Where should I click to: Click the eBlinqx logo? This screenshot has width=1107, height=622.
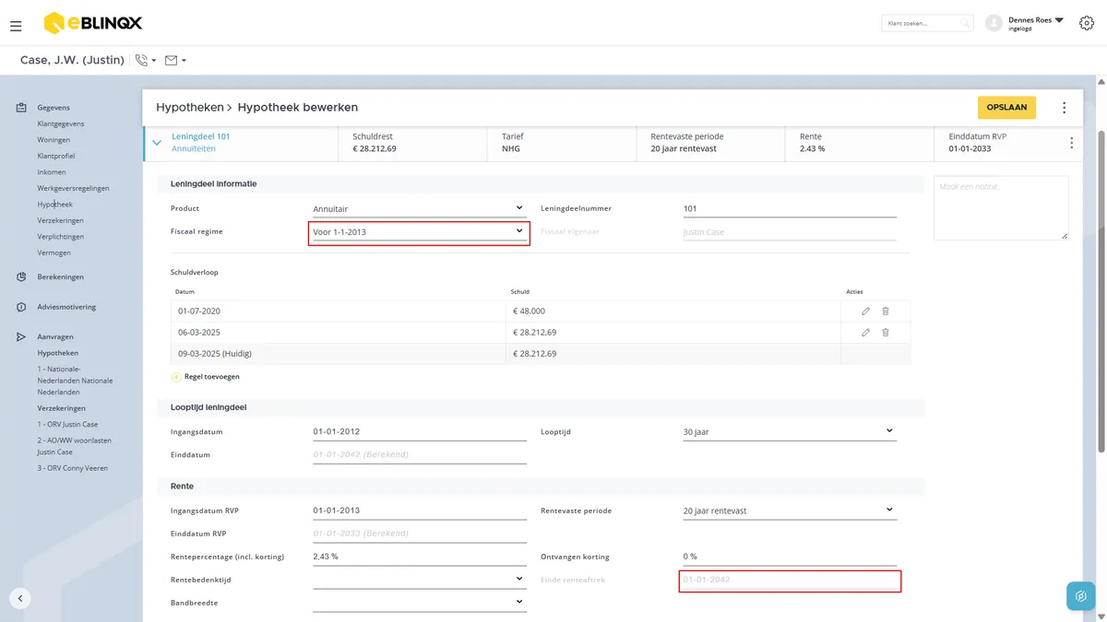93,23
